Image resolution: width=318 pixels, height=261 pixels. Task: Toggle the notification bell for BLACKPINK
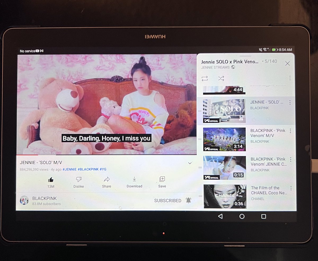click(x=188, y=200)
